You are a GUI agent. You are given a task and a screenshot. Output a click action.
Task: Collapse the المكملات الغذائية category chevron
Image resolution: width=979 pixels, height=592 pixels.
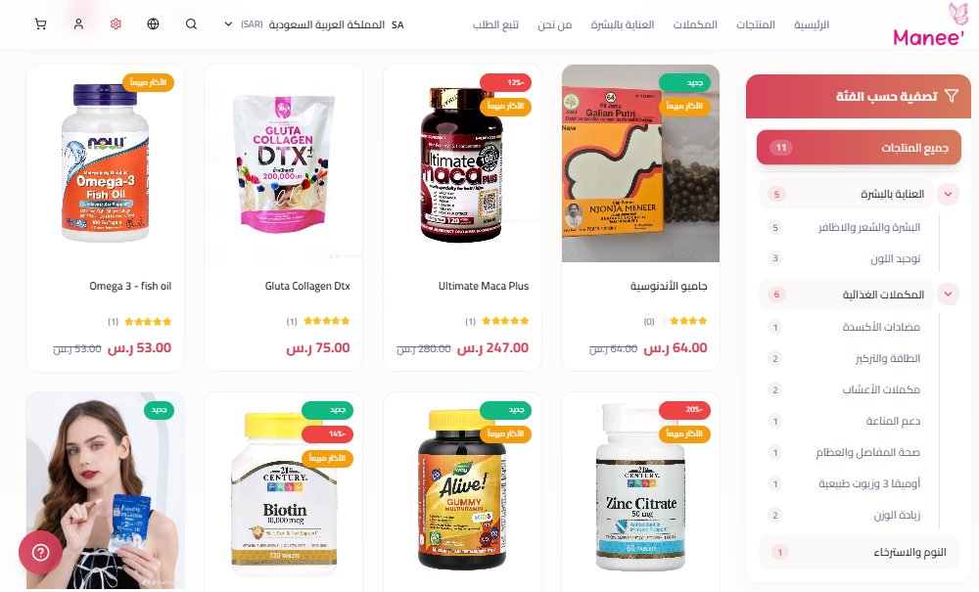click(x=948, y=294)
